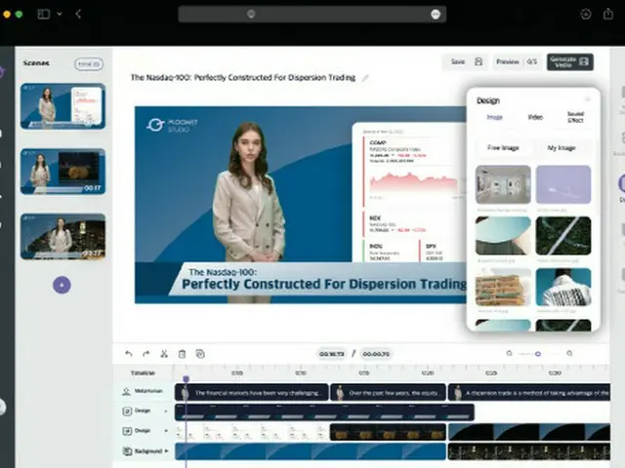This screenshot has width=625, height=468.
Task: Select the blue Background track clip
Action: coord(311,451)
